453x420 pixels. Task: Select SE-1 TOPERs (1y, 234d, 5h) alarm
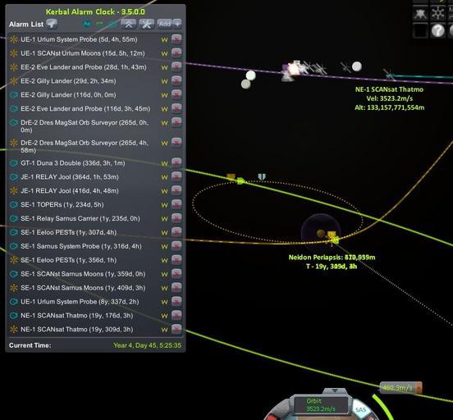pyautogui.click(x=62, y=204)
